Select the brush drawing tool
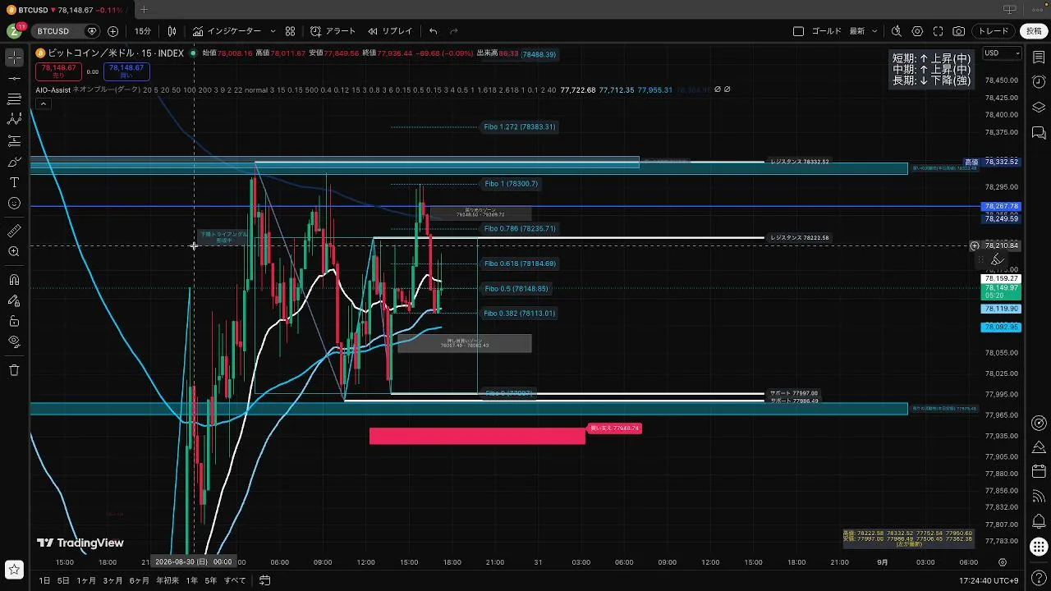 click(14, 162)
